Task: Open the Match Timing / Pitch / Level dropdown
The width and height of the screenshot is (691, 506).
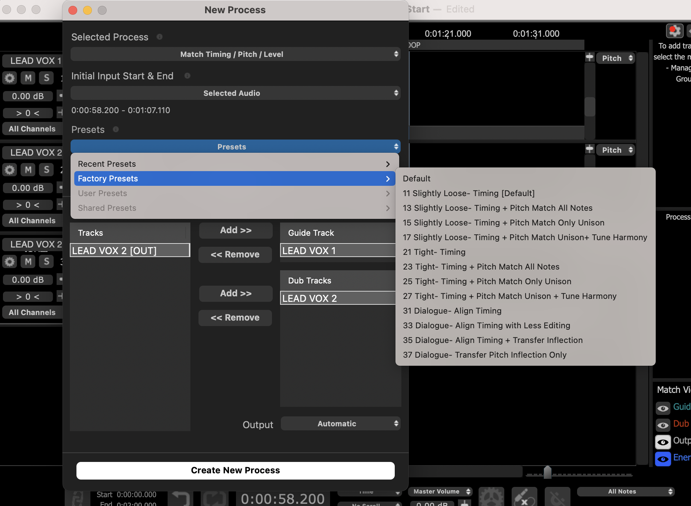Action: click(x=235, y=54)
